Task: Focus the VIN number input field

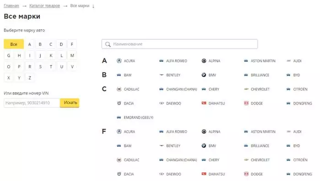Action: [32, 103]
